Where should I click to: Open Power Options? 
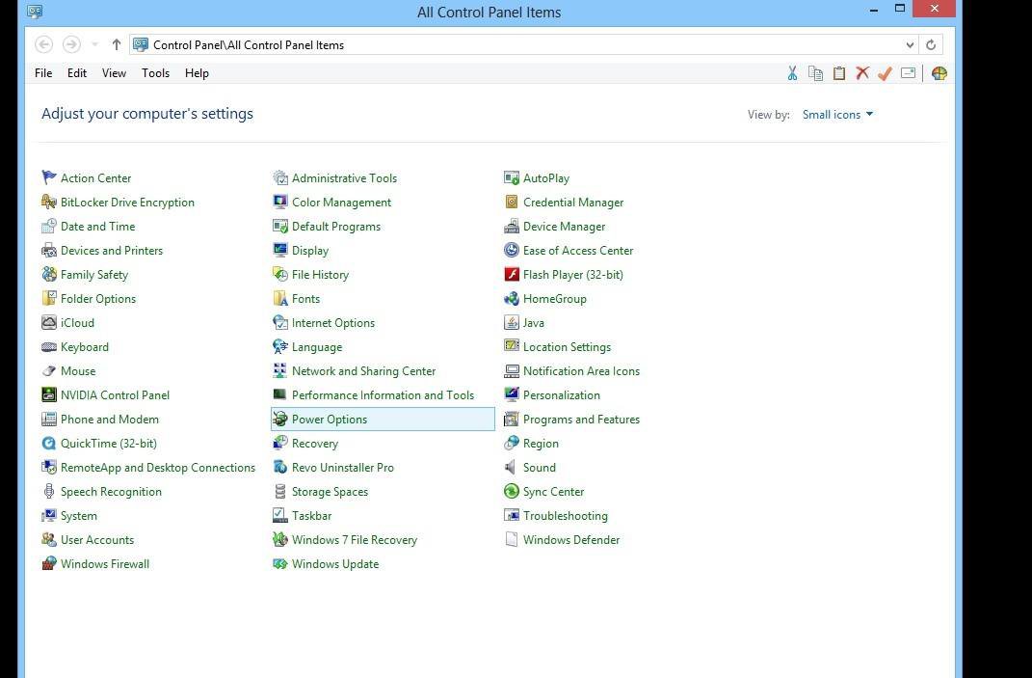point(330,419)
